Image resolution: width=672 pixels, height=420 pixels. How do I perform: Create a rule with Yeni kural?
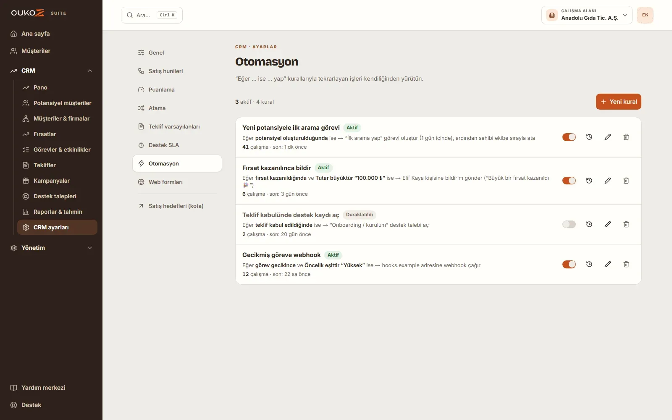pos(618,102)
